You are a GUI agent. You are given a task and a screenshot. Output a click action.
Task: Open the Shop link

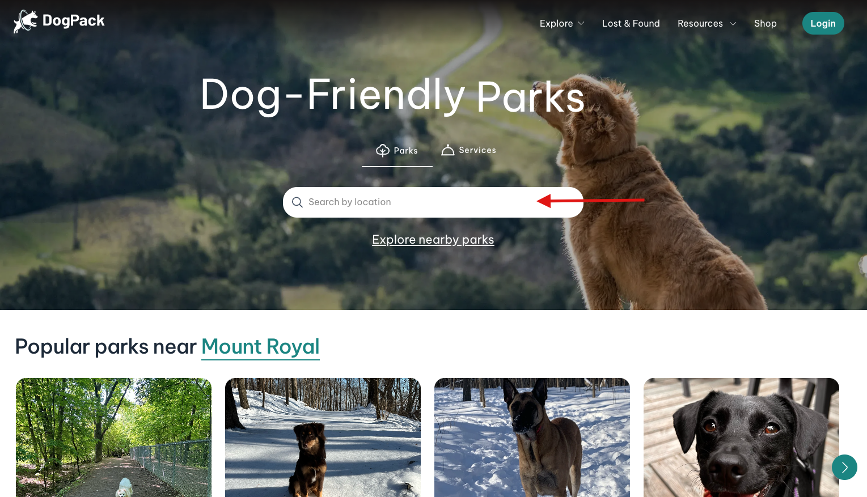pyautogui.click(x=765, y=23)
